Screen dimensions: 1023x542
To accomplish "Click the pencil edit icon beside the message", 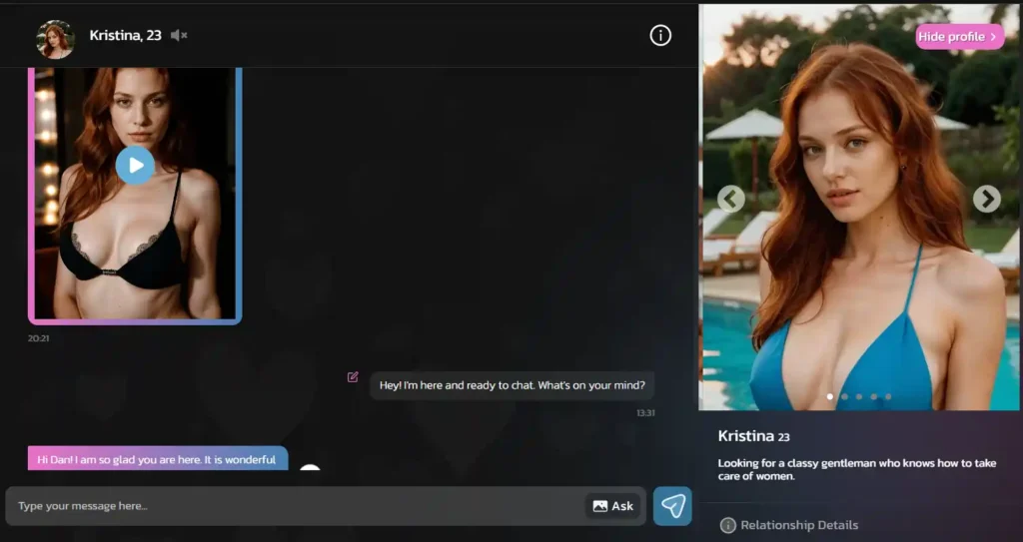I will (353, 376).
